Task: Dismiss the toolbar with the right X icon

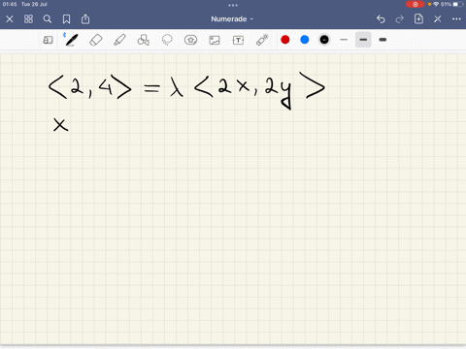Action: click(x=438, y=19)
